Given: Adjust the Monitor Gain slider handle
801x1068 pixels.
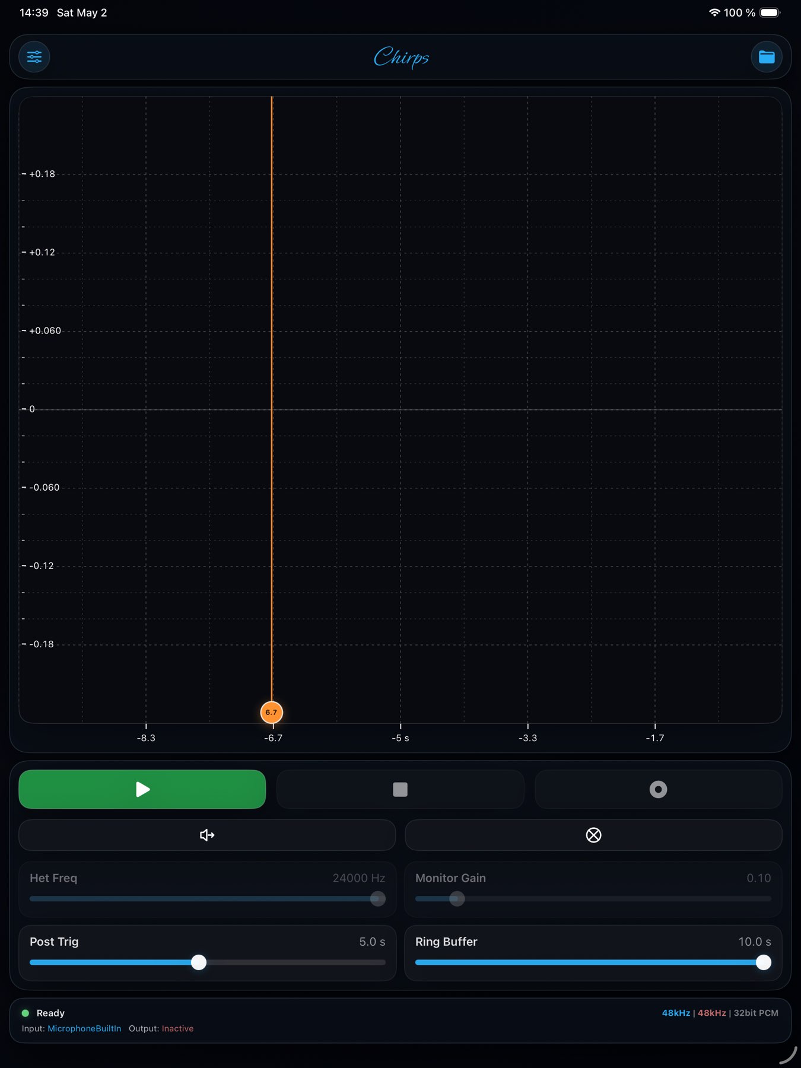Looking at the screenshot, I should (457, 899).
